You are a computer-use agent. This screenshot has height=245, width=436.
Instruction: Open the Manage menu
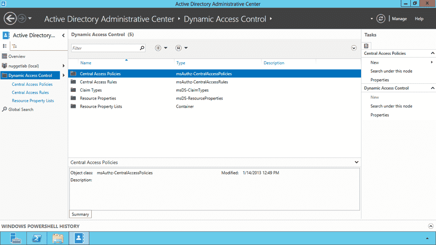point(399,18)
